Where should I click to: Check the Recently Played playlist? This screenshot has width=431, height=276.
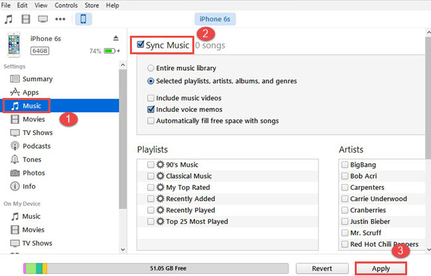coord(151,210)
